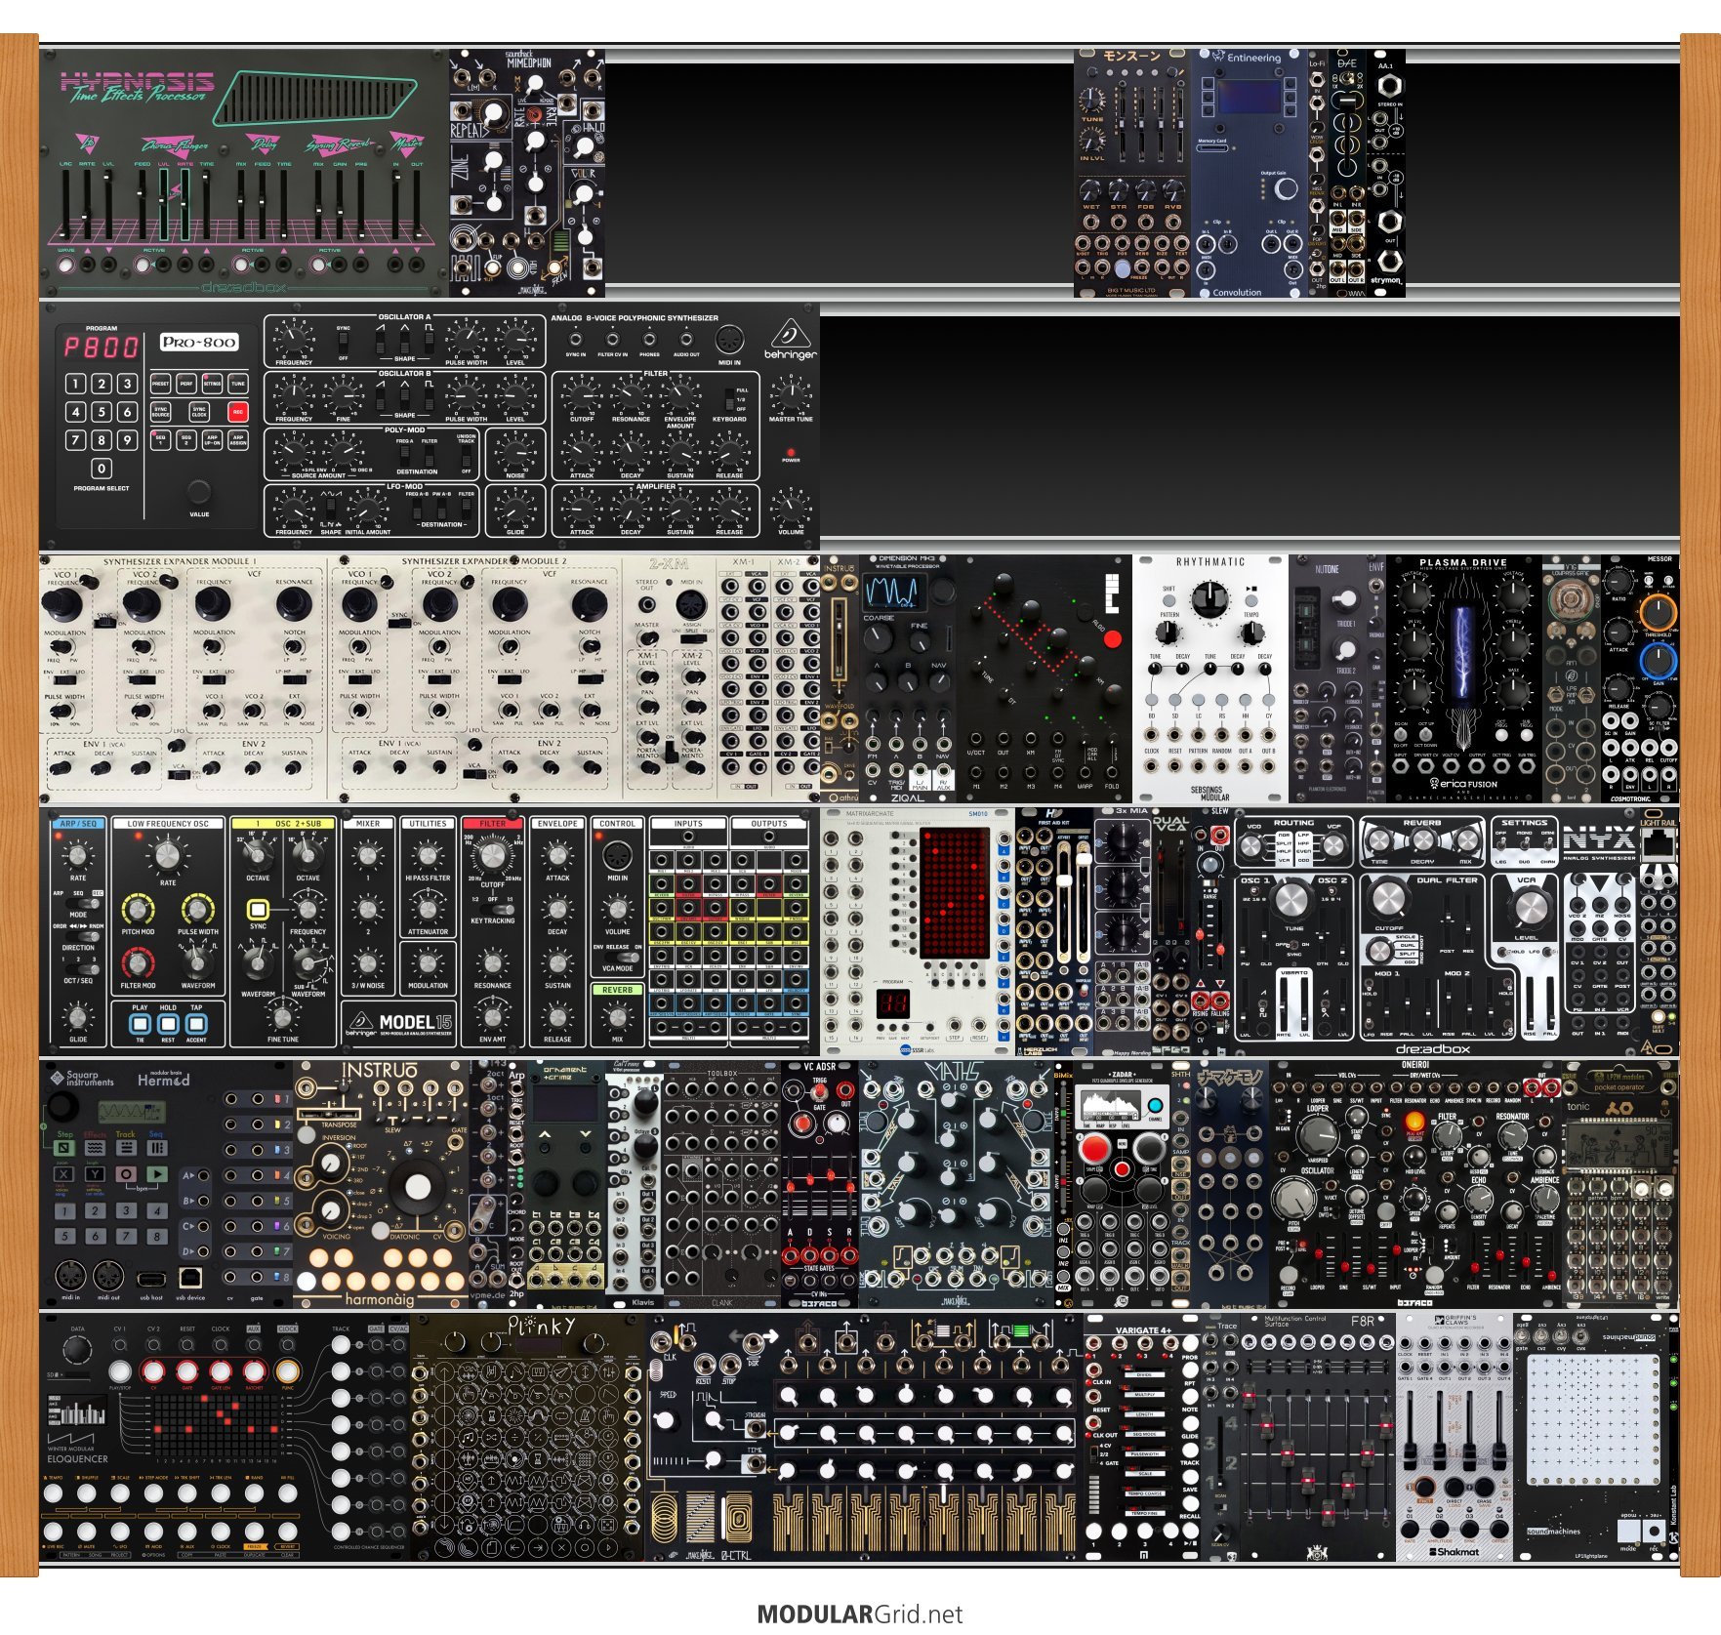Click keypad button 5 on the Pro-800
This screenshot has width=1721, height=1635.
coord(102,412)
